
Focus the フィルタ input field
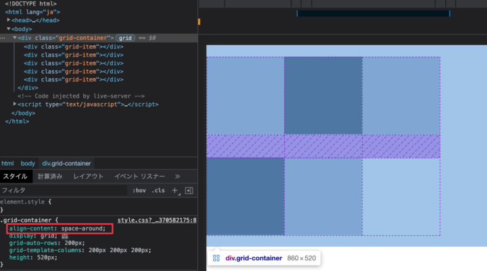coord(64,190)
